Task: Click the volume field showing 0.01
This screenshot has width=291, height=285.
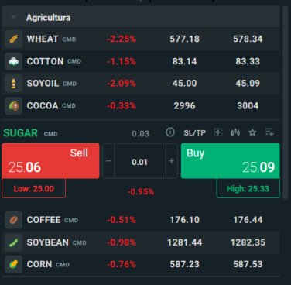Action: [x=140, y=162]
